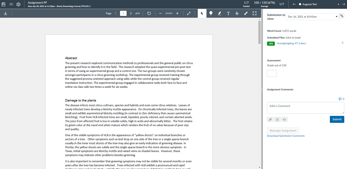Viewport: 347px width, 169px height.
Task: Toggle the eye visibility icon in header
Action: coord(11,4)
